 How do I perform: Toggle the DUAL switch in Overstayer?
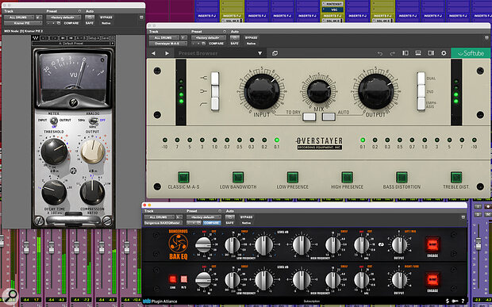421,79
